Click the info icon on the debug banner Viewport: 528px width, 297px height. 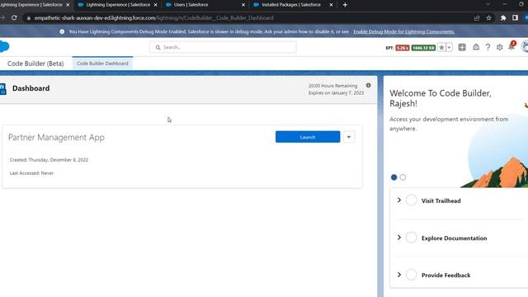(x=62, y=31)
